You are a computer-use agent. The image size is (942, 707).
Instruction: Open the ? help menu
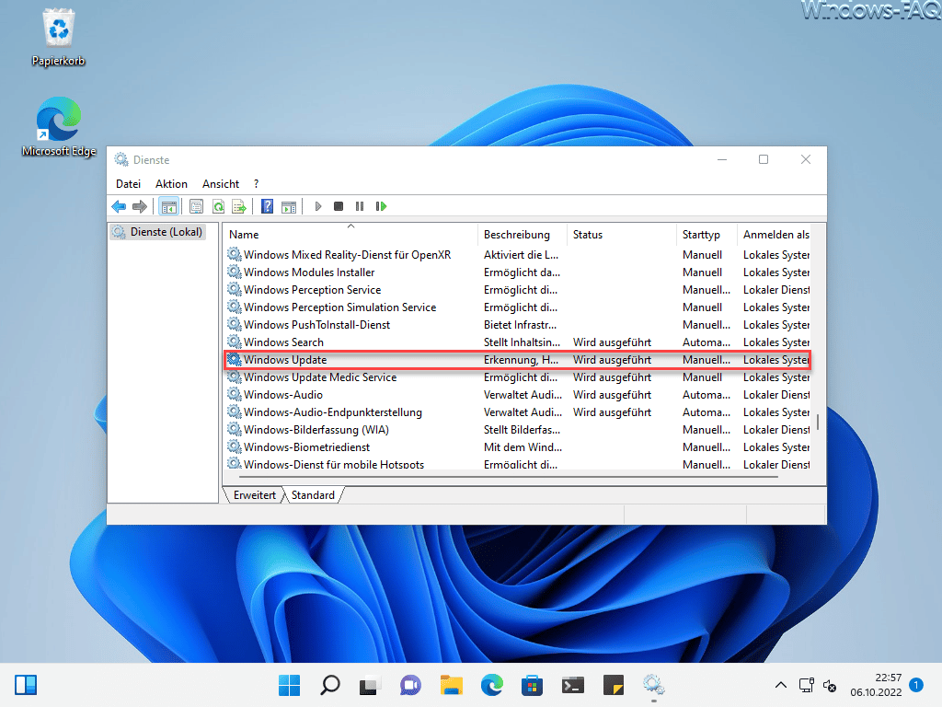pyautogui.click(x=256, y=184)
